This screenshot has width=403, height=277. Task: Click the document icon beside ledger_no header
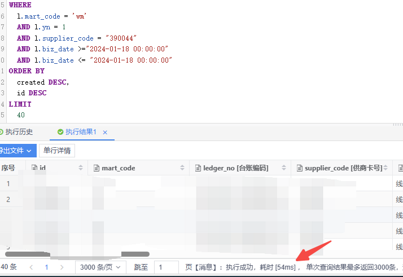tap(198, 168)
